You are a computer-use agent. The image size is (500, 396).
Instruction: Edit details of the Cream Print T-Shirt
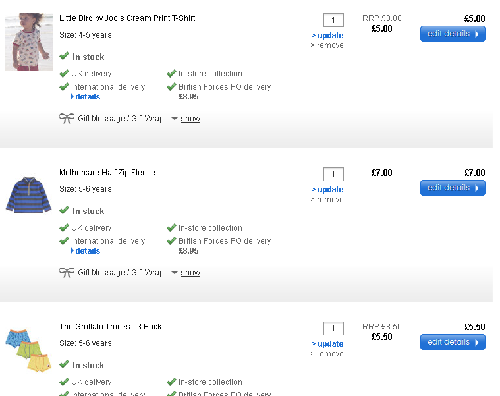(453, 34)
